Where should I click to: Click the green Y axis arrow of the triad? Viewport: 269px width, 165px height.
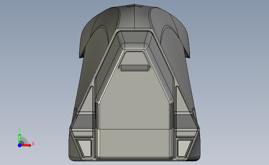point(20,139)
